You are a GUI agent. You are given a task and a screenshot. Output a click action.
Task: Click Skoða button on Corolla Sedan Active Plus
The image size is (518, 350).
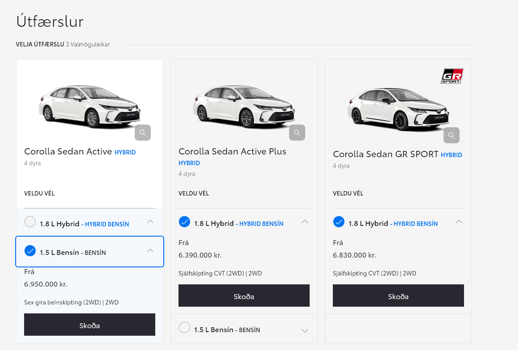click(x=244, y=296)
